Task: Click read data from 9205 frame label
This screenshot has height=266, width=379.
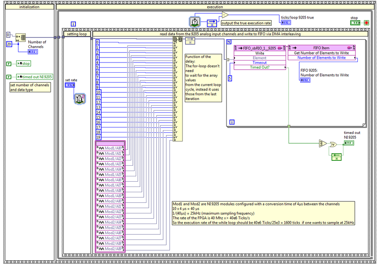Action: (230, 34)
